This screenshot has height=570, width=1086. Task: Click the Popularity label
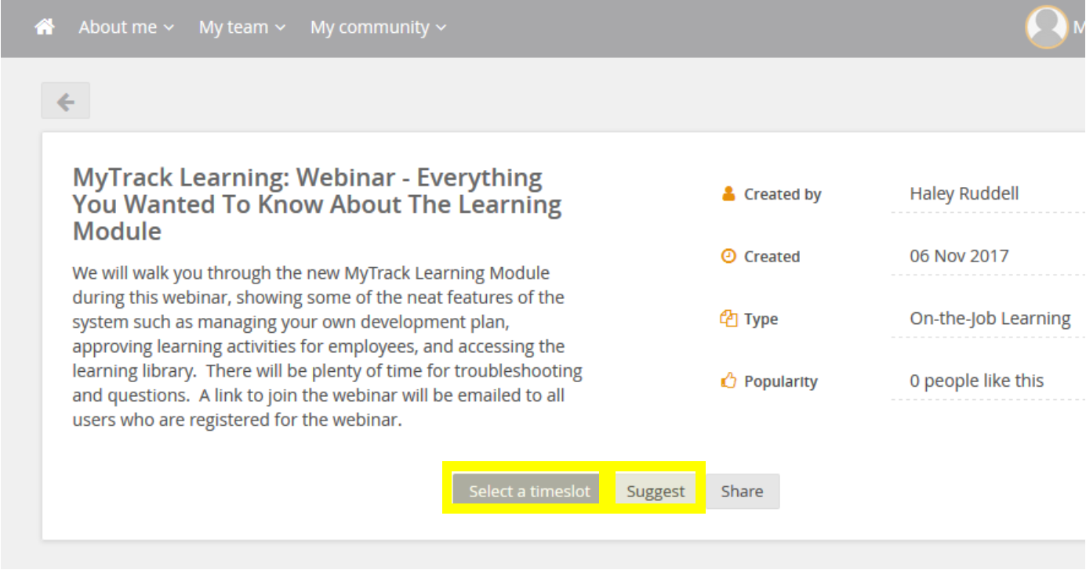point(781,382)
